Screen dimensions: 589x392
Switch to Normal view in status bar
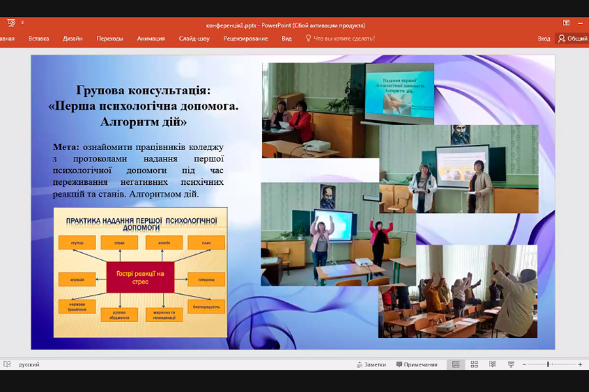tap(456, 365)
